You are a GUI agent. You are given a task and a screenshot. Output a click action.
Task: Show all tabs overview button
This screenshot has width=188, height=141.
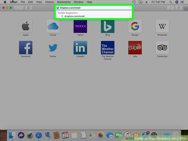click(179, 8)
